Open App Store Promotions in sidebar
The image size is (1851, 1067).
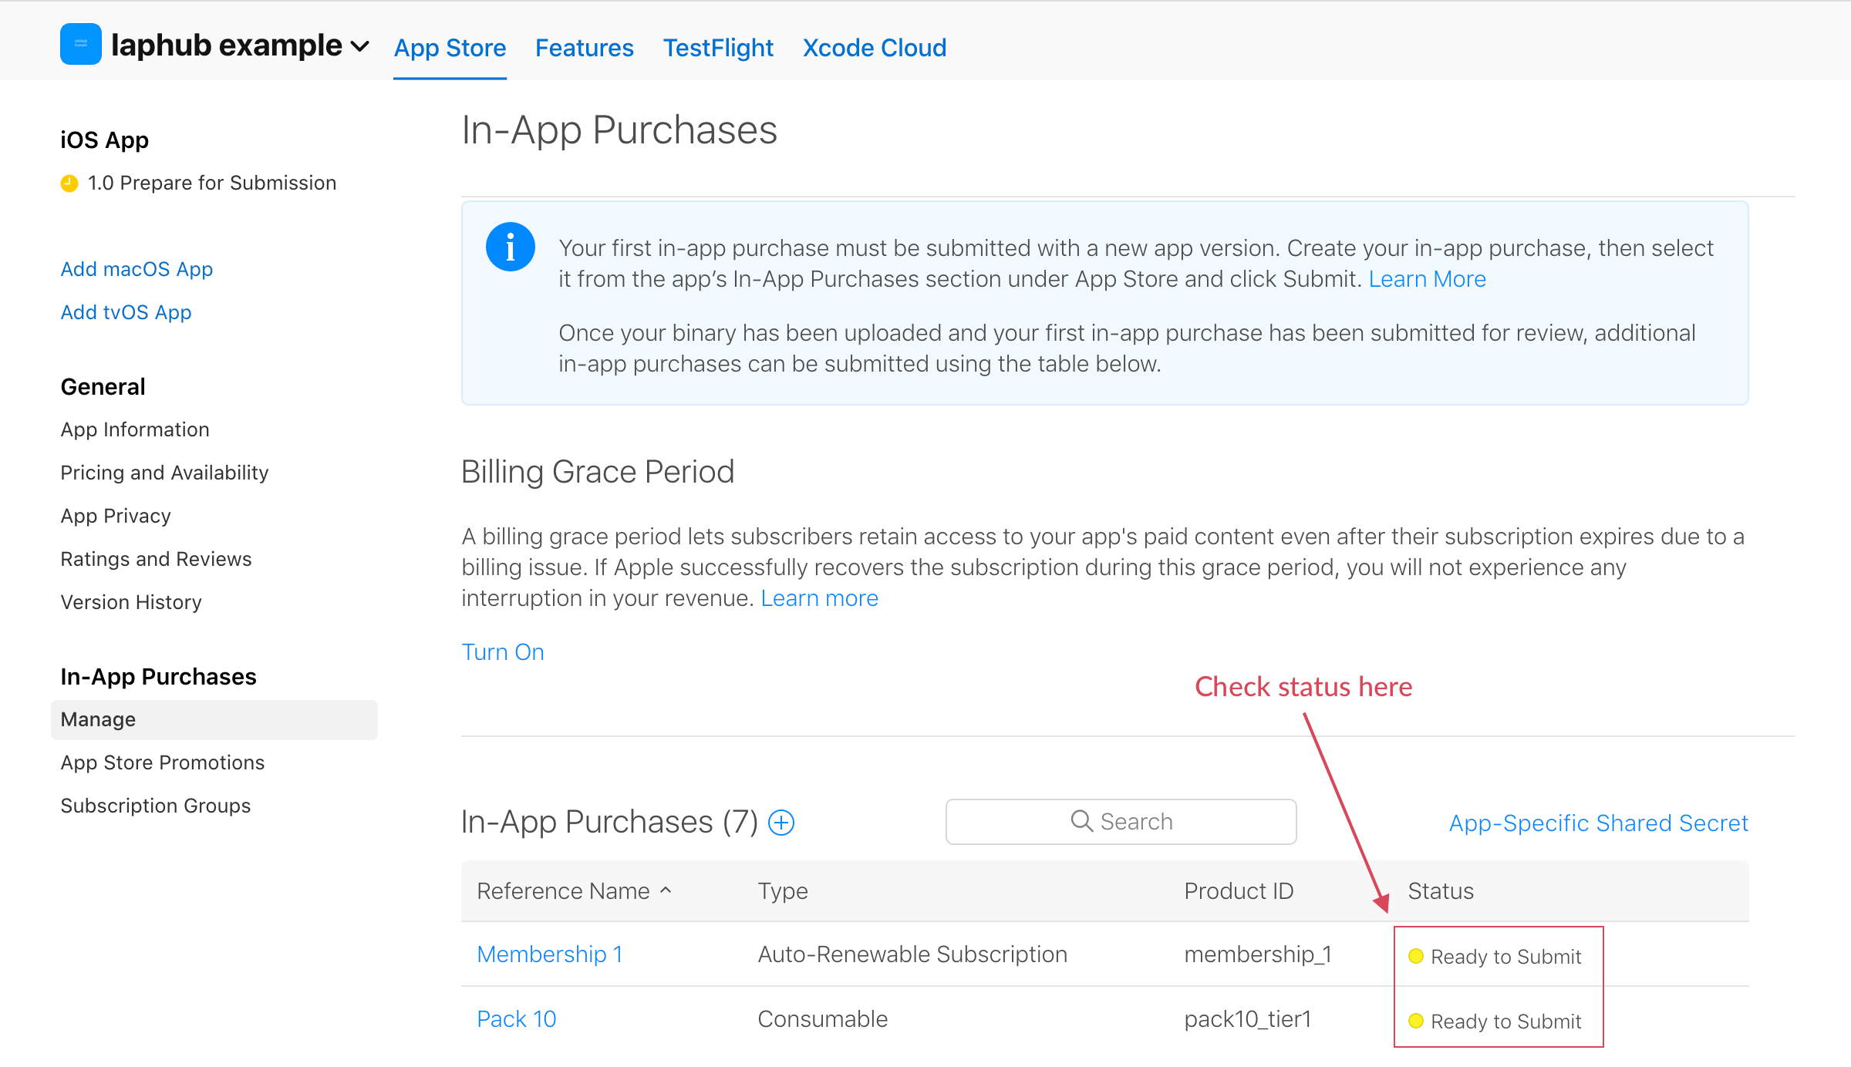[x=163, y=762]
